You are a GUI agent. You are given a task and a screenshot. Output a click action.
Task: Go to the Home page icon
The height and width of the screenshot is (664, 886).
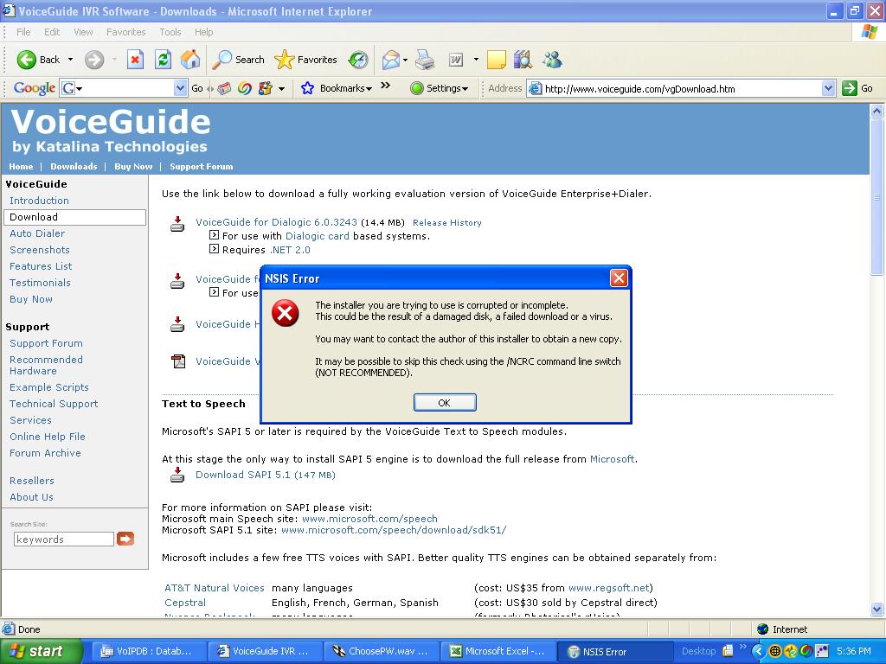pos(190,60)
